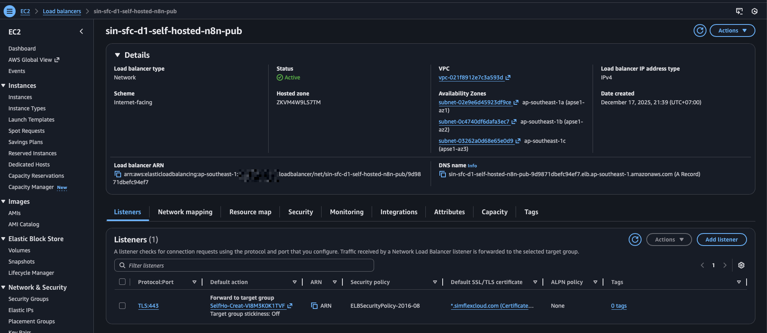The height and width of the screenshot is (333, 767).
Task: Open the hamburger navigation menu icon
Action: [x=9, y=11]
